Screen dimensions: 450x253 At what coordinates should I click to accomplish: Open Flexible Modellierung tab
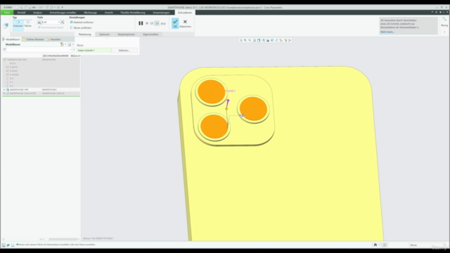133,13
